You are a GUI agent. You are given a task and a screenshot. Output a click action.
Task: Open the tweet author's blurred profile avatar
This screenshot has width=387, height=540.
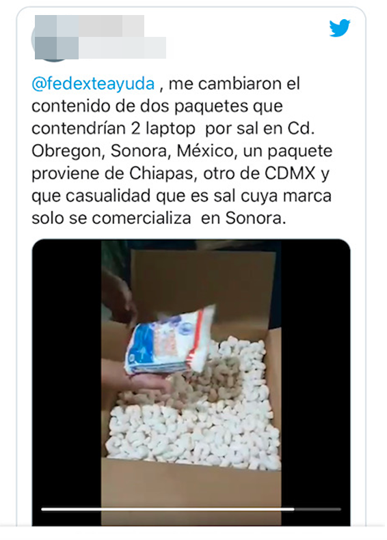point(51,38)
